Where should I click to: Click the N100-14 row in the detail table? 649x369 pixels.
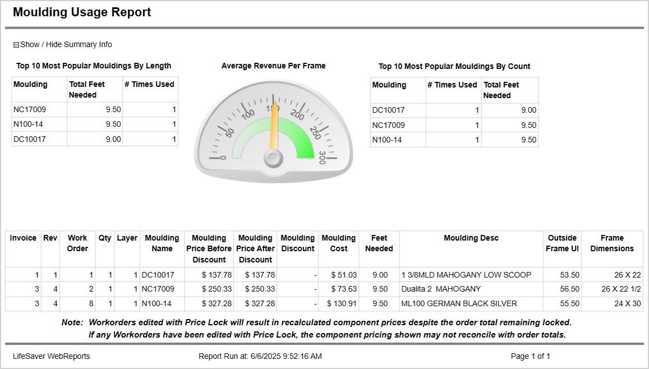tap(161, 303)
